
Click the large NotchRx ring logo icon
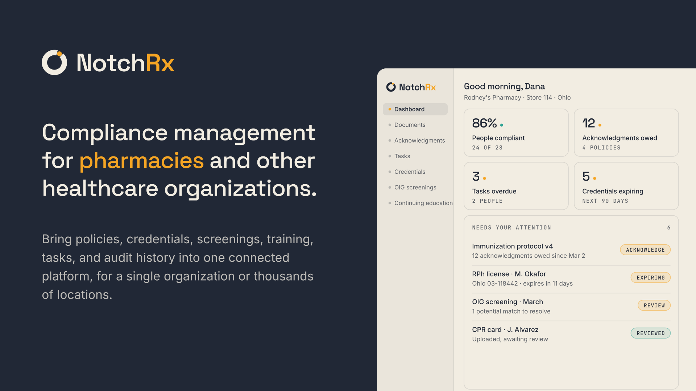pyautogui.click(x=54, y=62)
